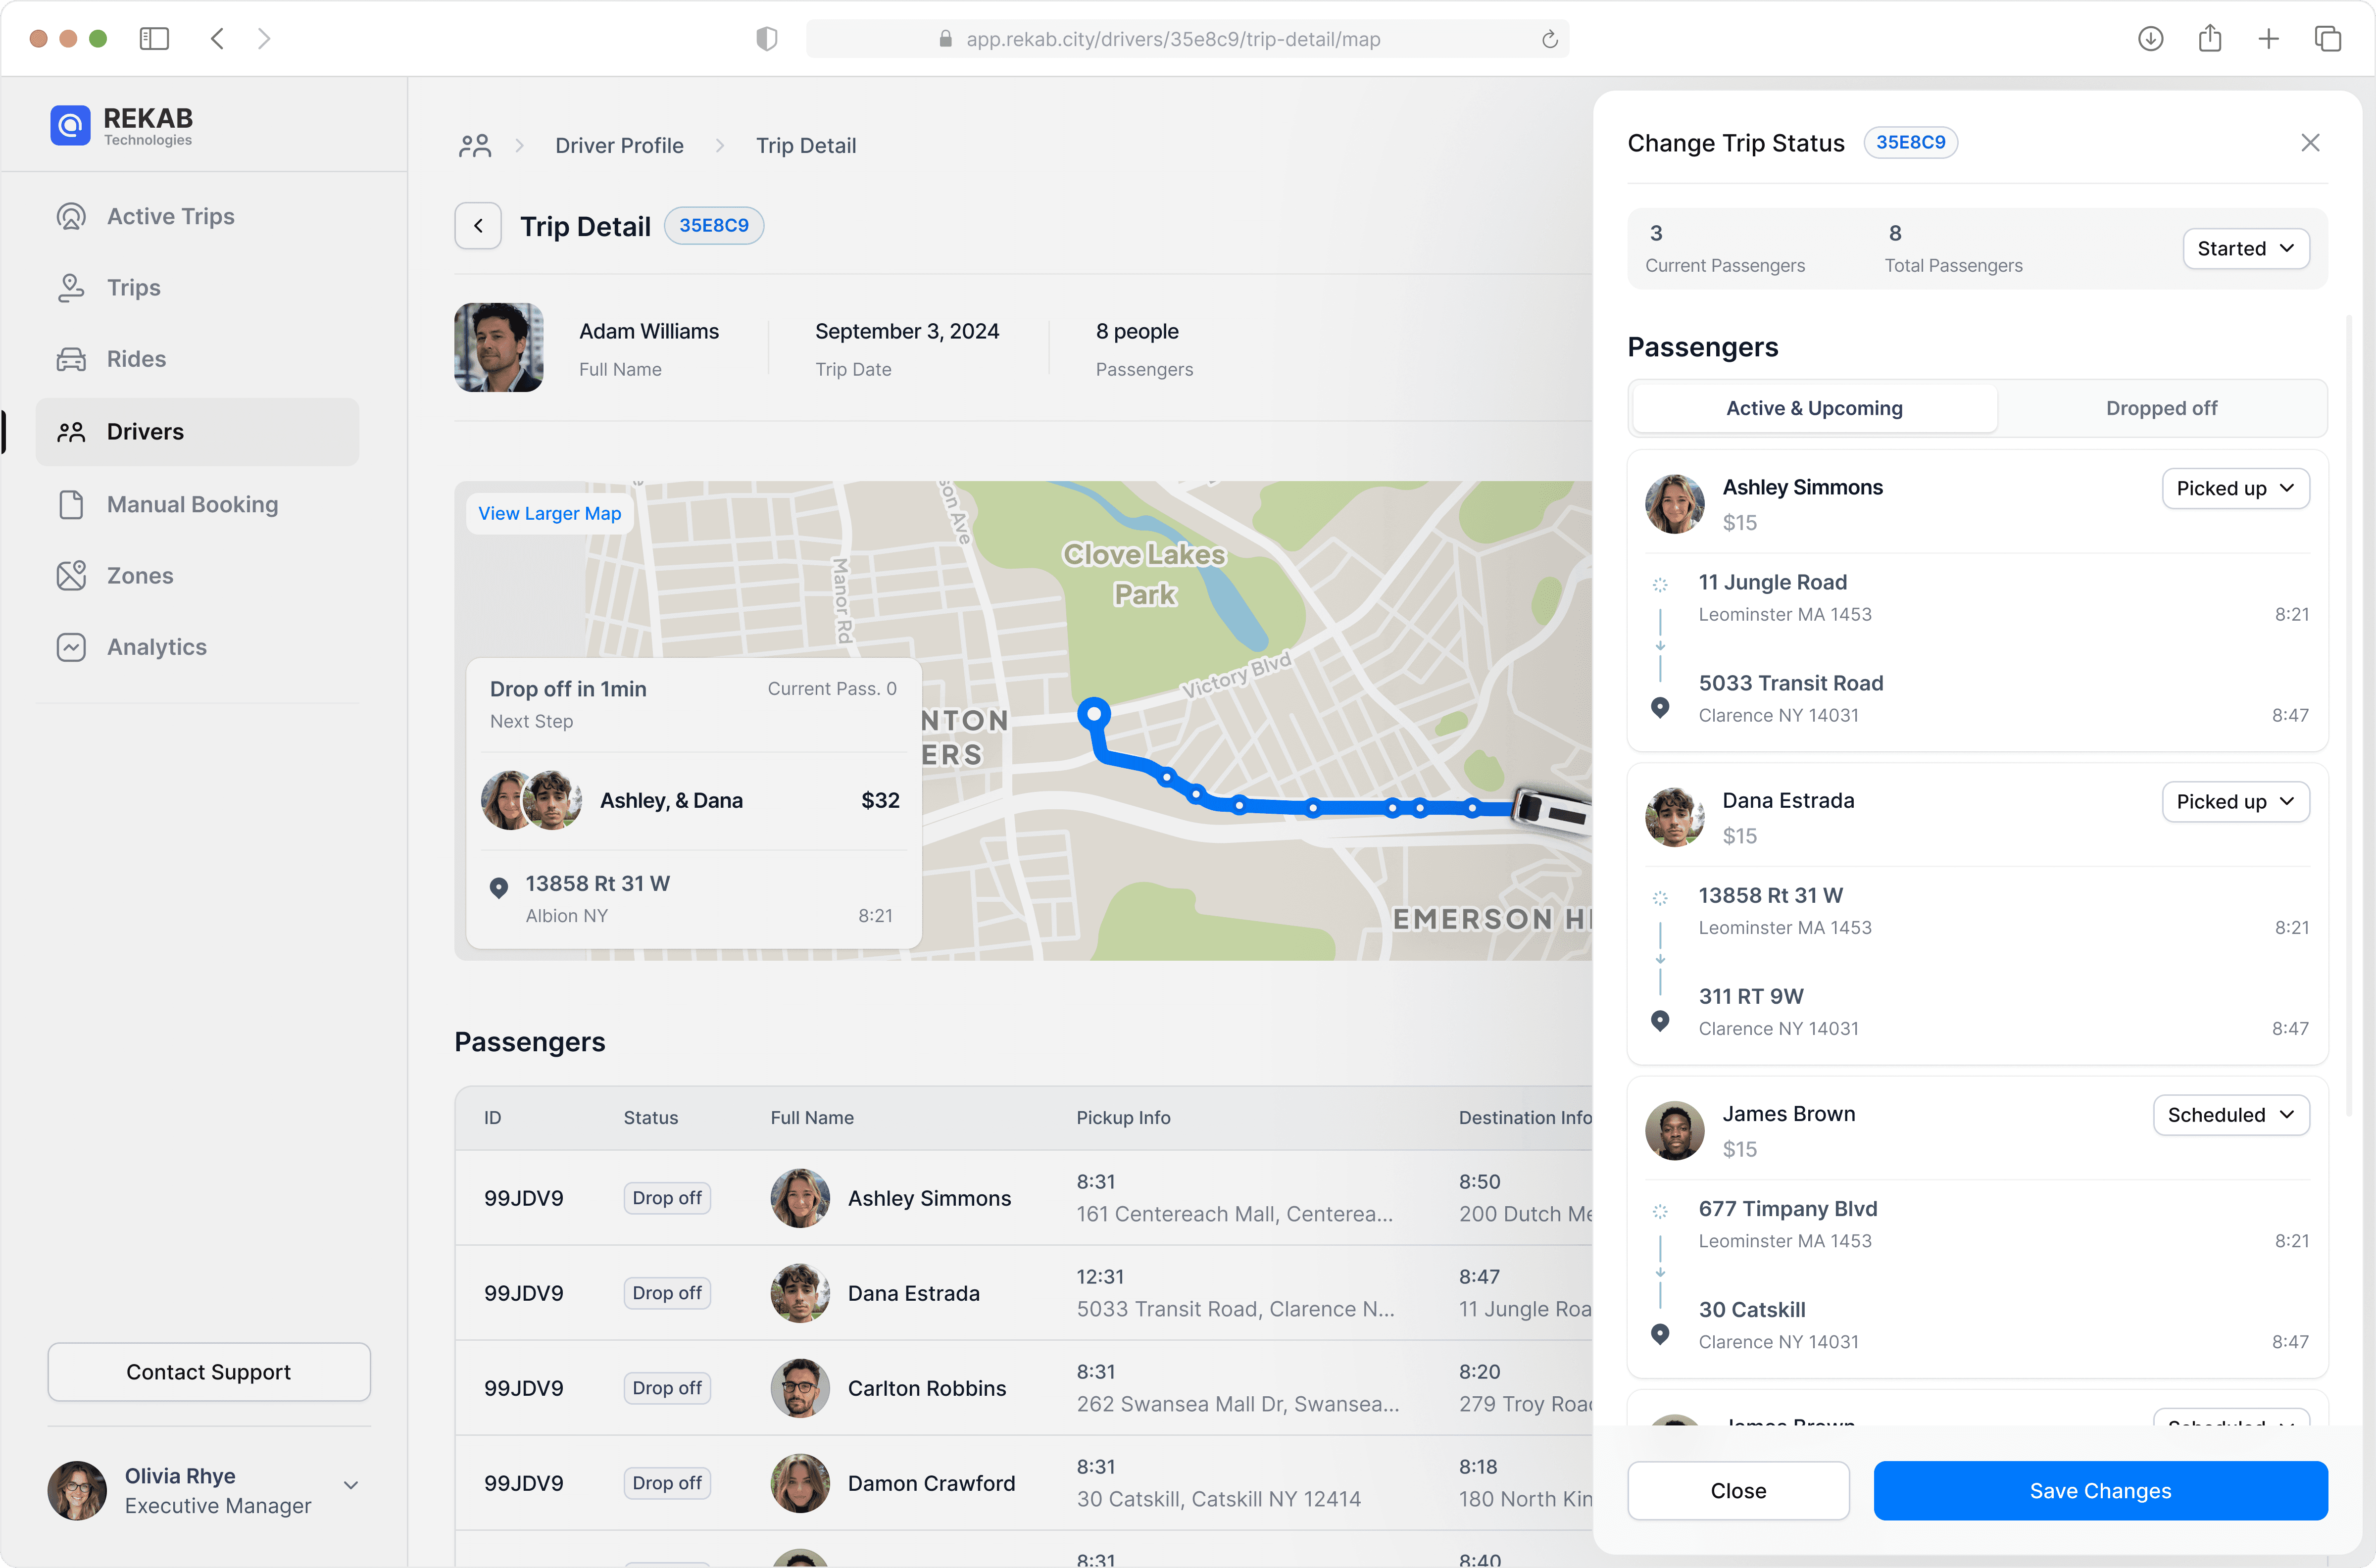
Task: Click the Manual Booking document icon
Action: pos(71,504)
